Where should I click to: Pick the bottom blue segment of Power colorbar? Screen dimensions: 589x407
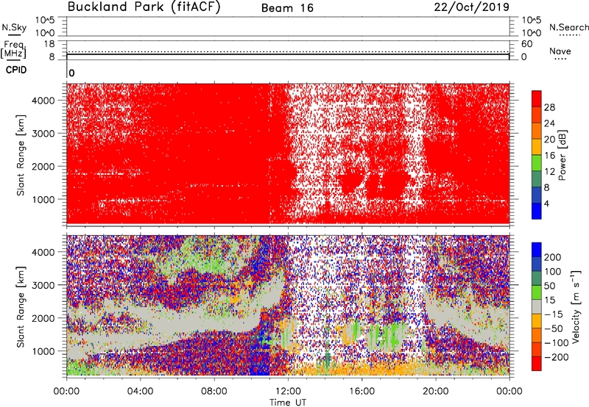pyautogui.click(x=537, y=211)
